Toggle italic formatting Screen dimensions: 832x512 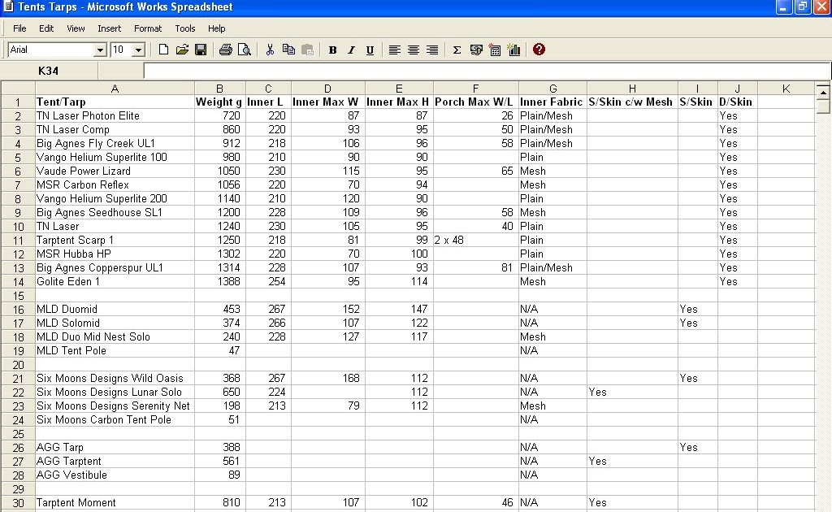pyautogui.click(x=351, y=50)
